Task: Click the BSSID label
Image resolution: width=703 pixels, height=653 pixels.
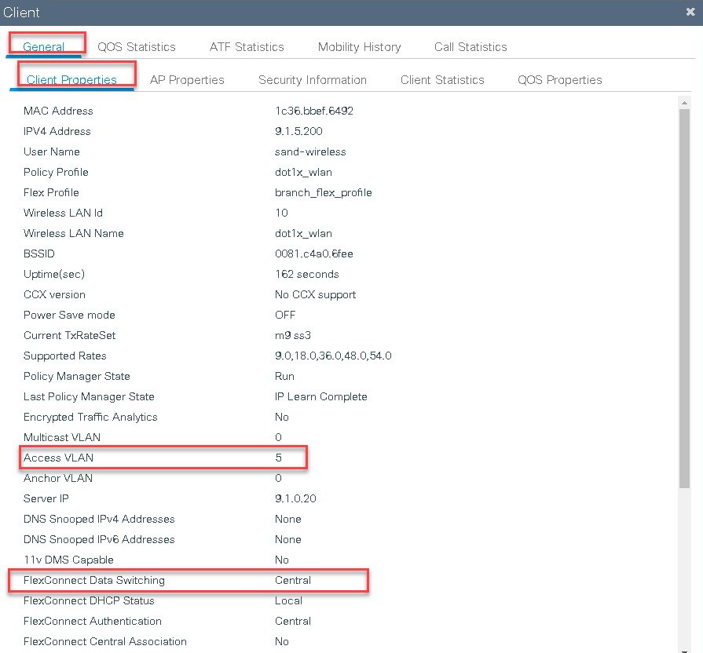Action: (39, 254)
